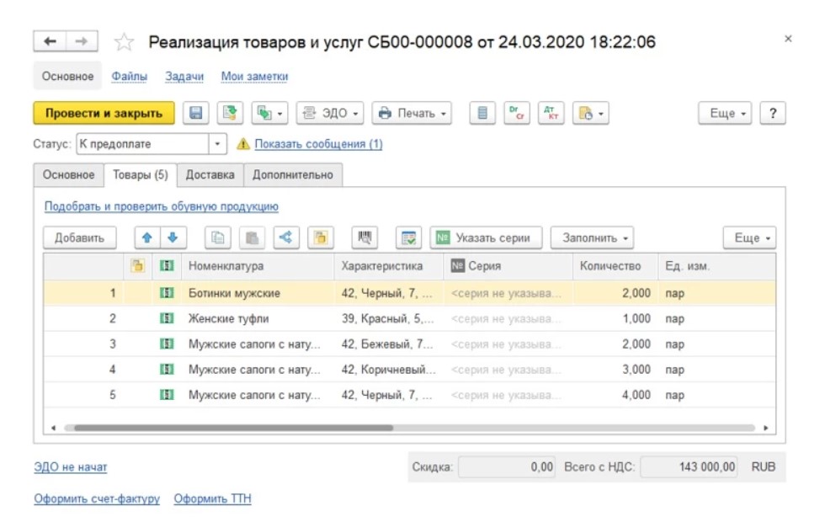Screen dimensions: 825x517
Task: Click the favorite star next to title
Action: pyautogui.click(x=124, y=42)
